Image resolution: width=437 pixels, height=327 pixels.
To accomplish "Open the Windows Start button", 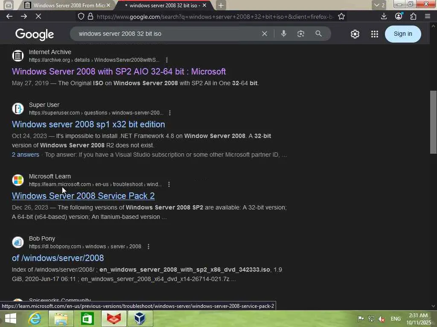I will [10, 318].
